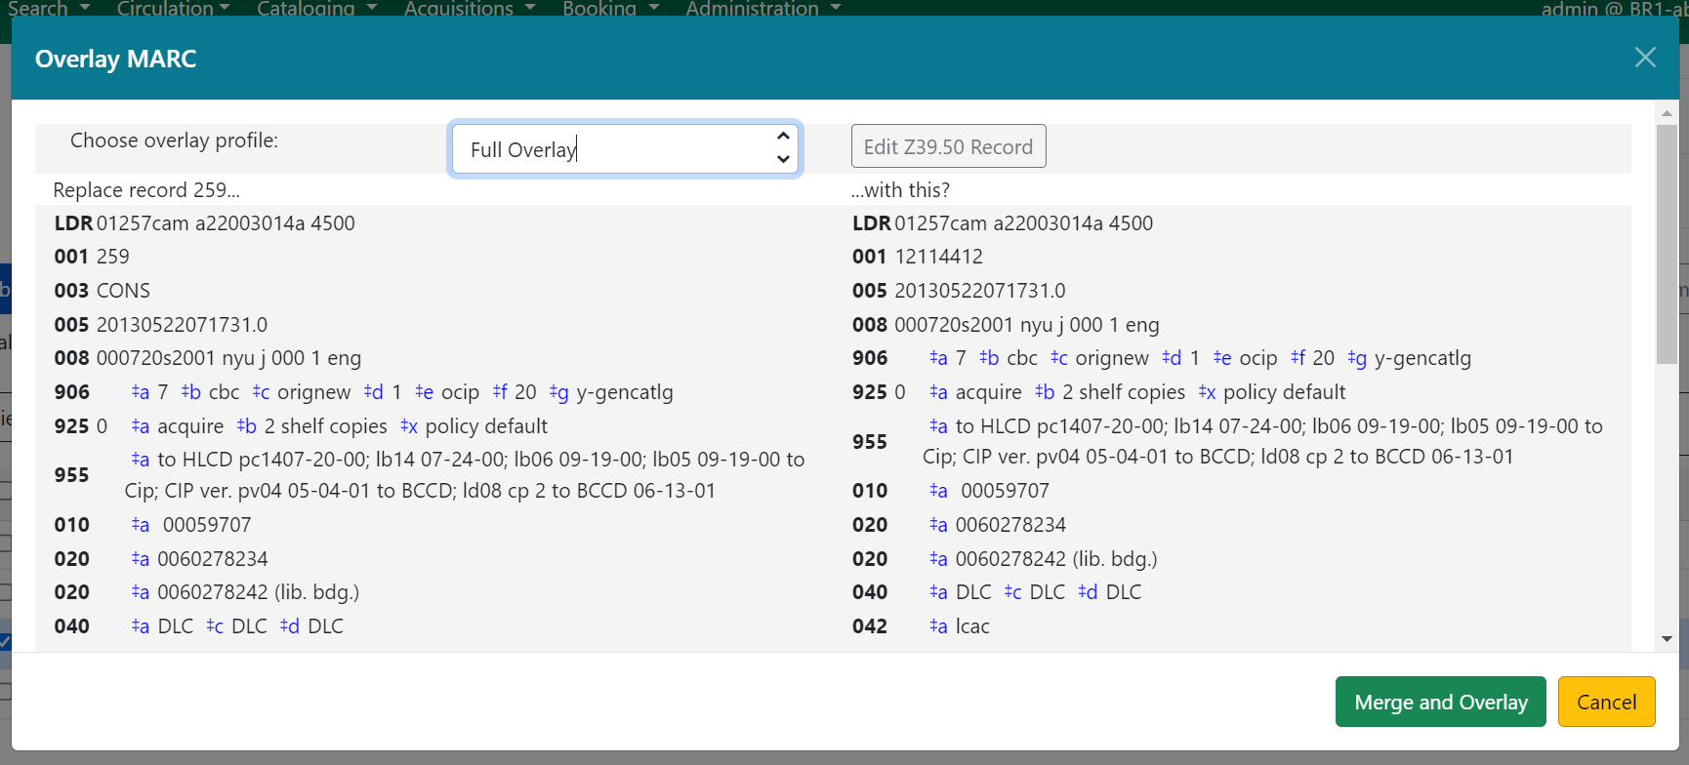The width and height of the screenshot is (1689, 765).
Task: Click right record ISBN 0060278242 (lib. bdg.)
Action: coord(1055,559)
